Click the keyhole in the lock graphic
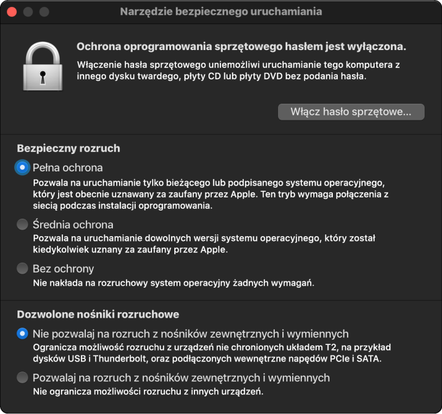This screenshot has width=442, height=414. 43,73
